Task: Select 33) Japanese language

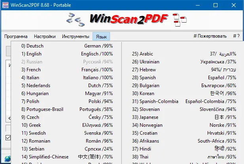Action: 183,117
